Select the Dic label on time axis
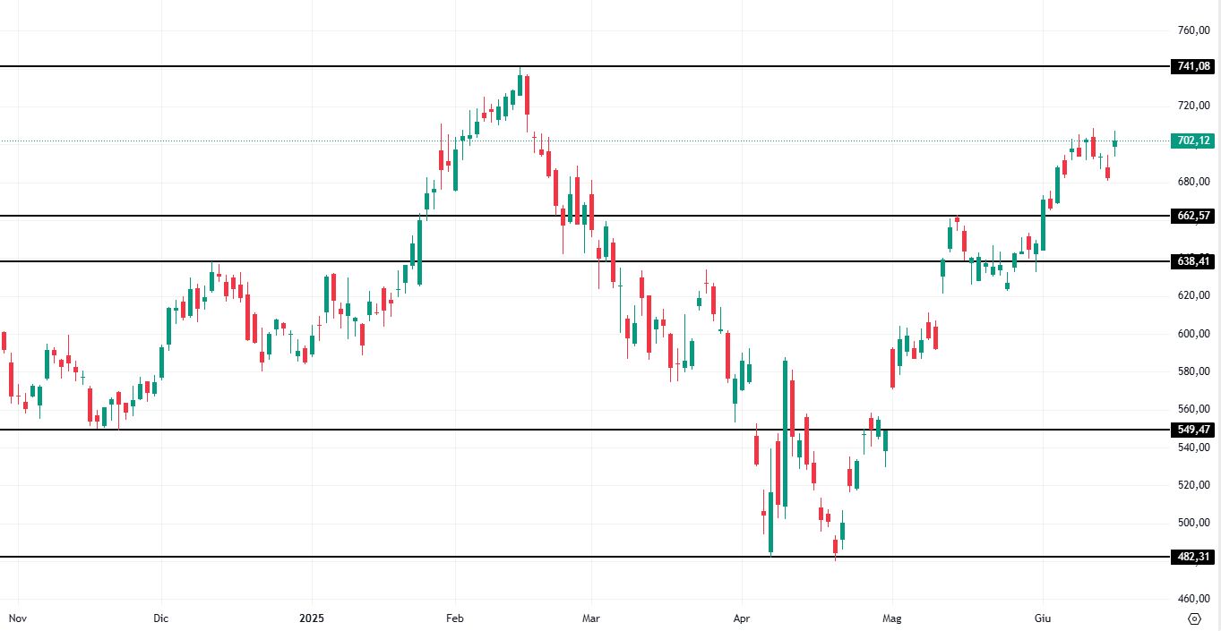Image resolution: width=1221 pixels, height=631 pixels. [161, 618]
